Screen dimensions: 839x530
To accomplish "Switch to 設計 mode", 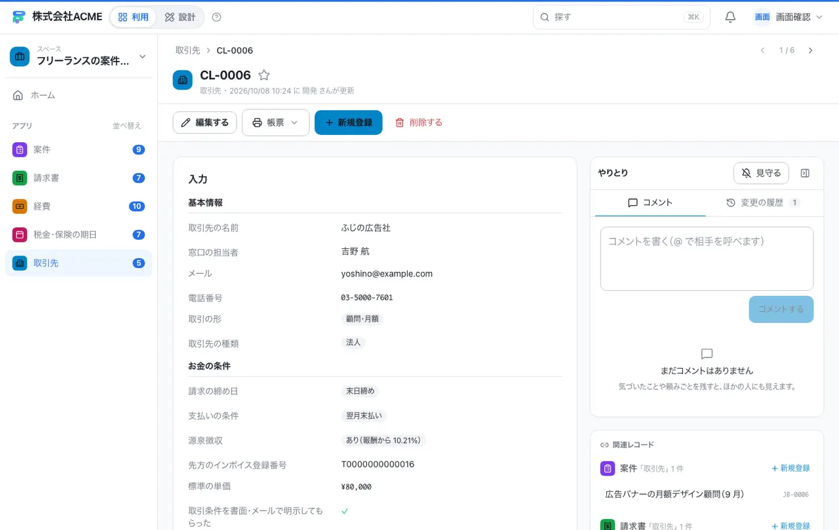I will coord(180,17).
